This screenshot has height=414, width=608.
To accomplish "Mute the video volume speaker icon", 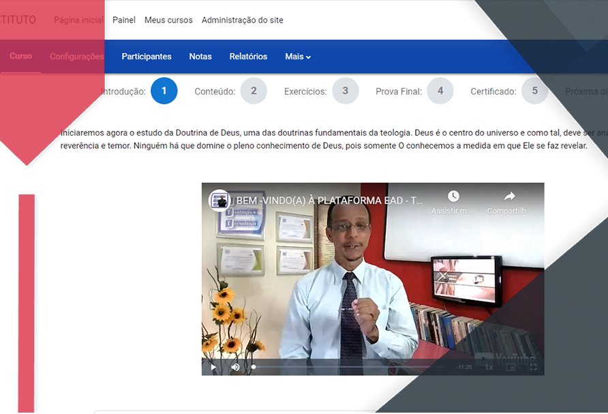I will pos(235,367).
